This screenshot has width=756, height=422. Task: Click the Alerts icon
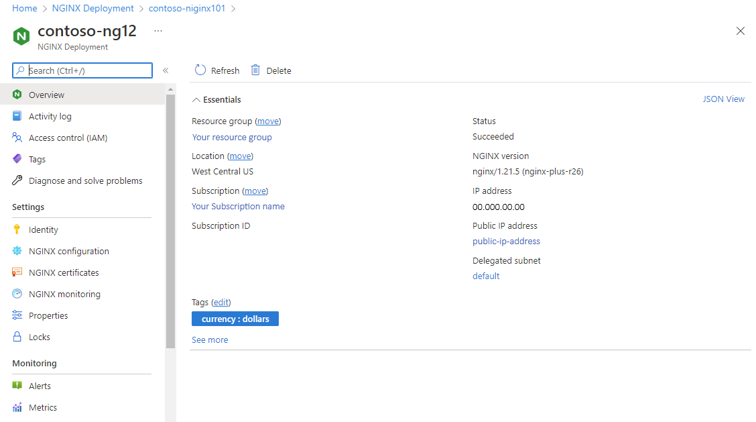17,385
